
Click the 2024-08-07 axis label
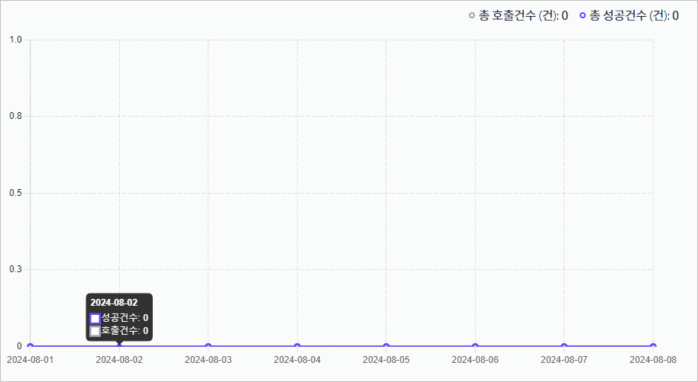point(564,360)
